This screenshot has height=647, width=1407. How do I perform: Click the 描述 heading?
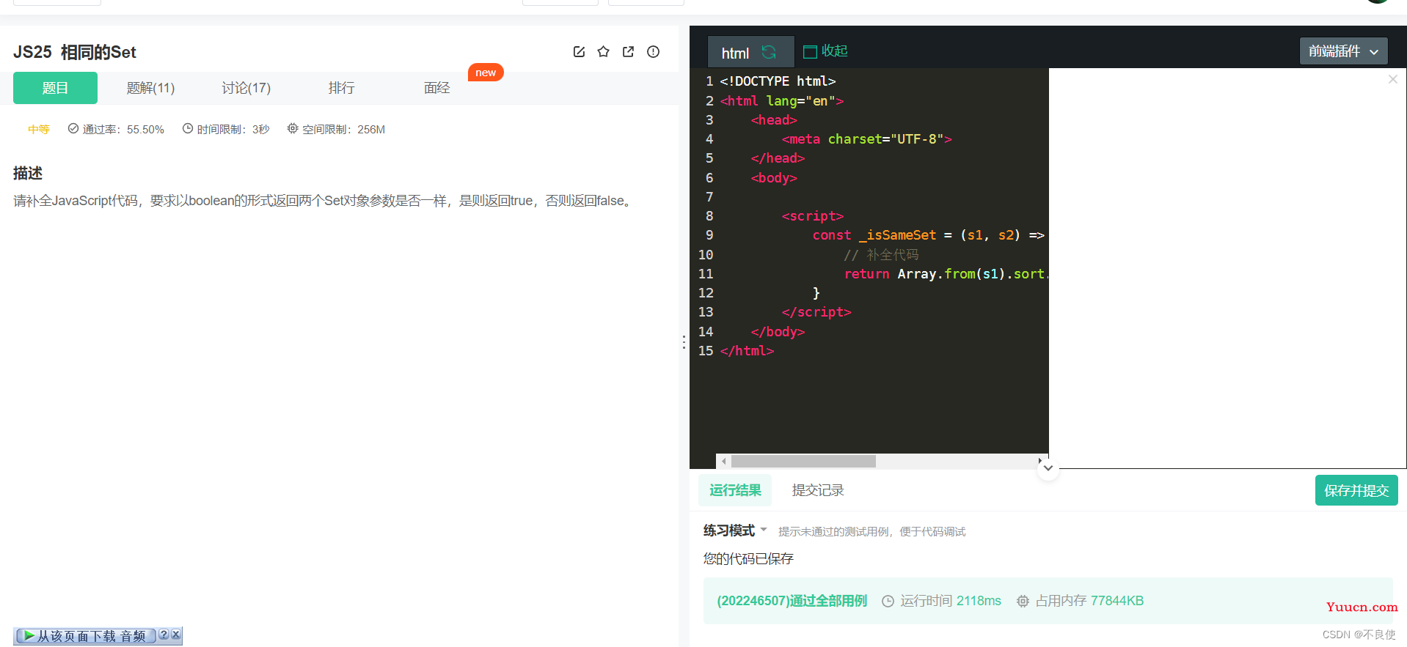(x=28, y=173)
